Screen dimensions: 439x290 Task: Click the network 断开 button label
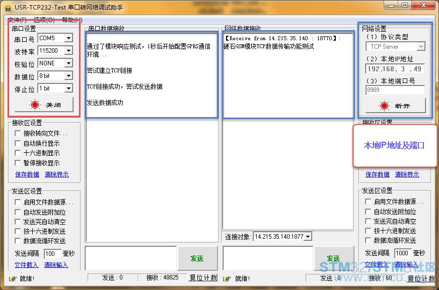click(x=403, y=106)
